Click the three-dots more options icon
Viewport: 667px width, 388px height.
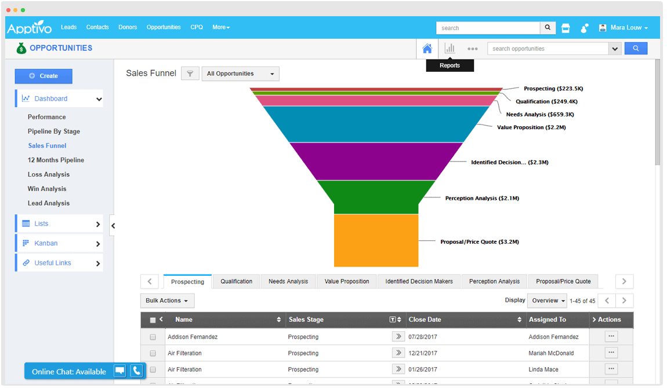coord(473,49)
